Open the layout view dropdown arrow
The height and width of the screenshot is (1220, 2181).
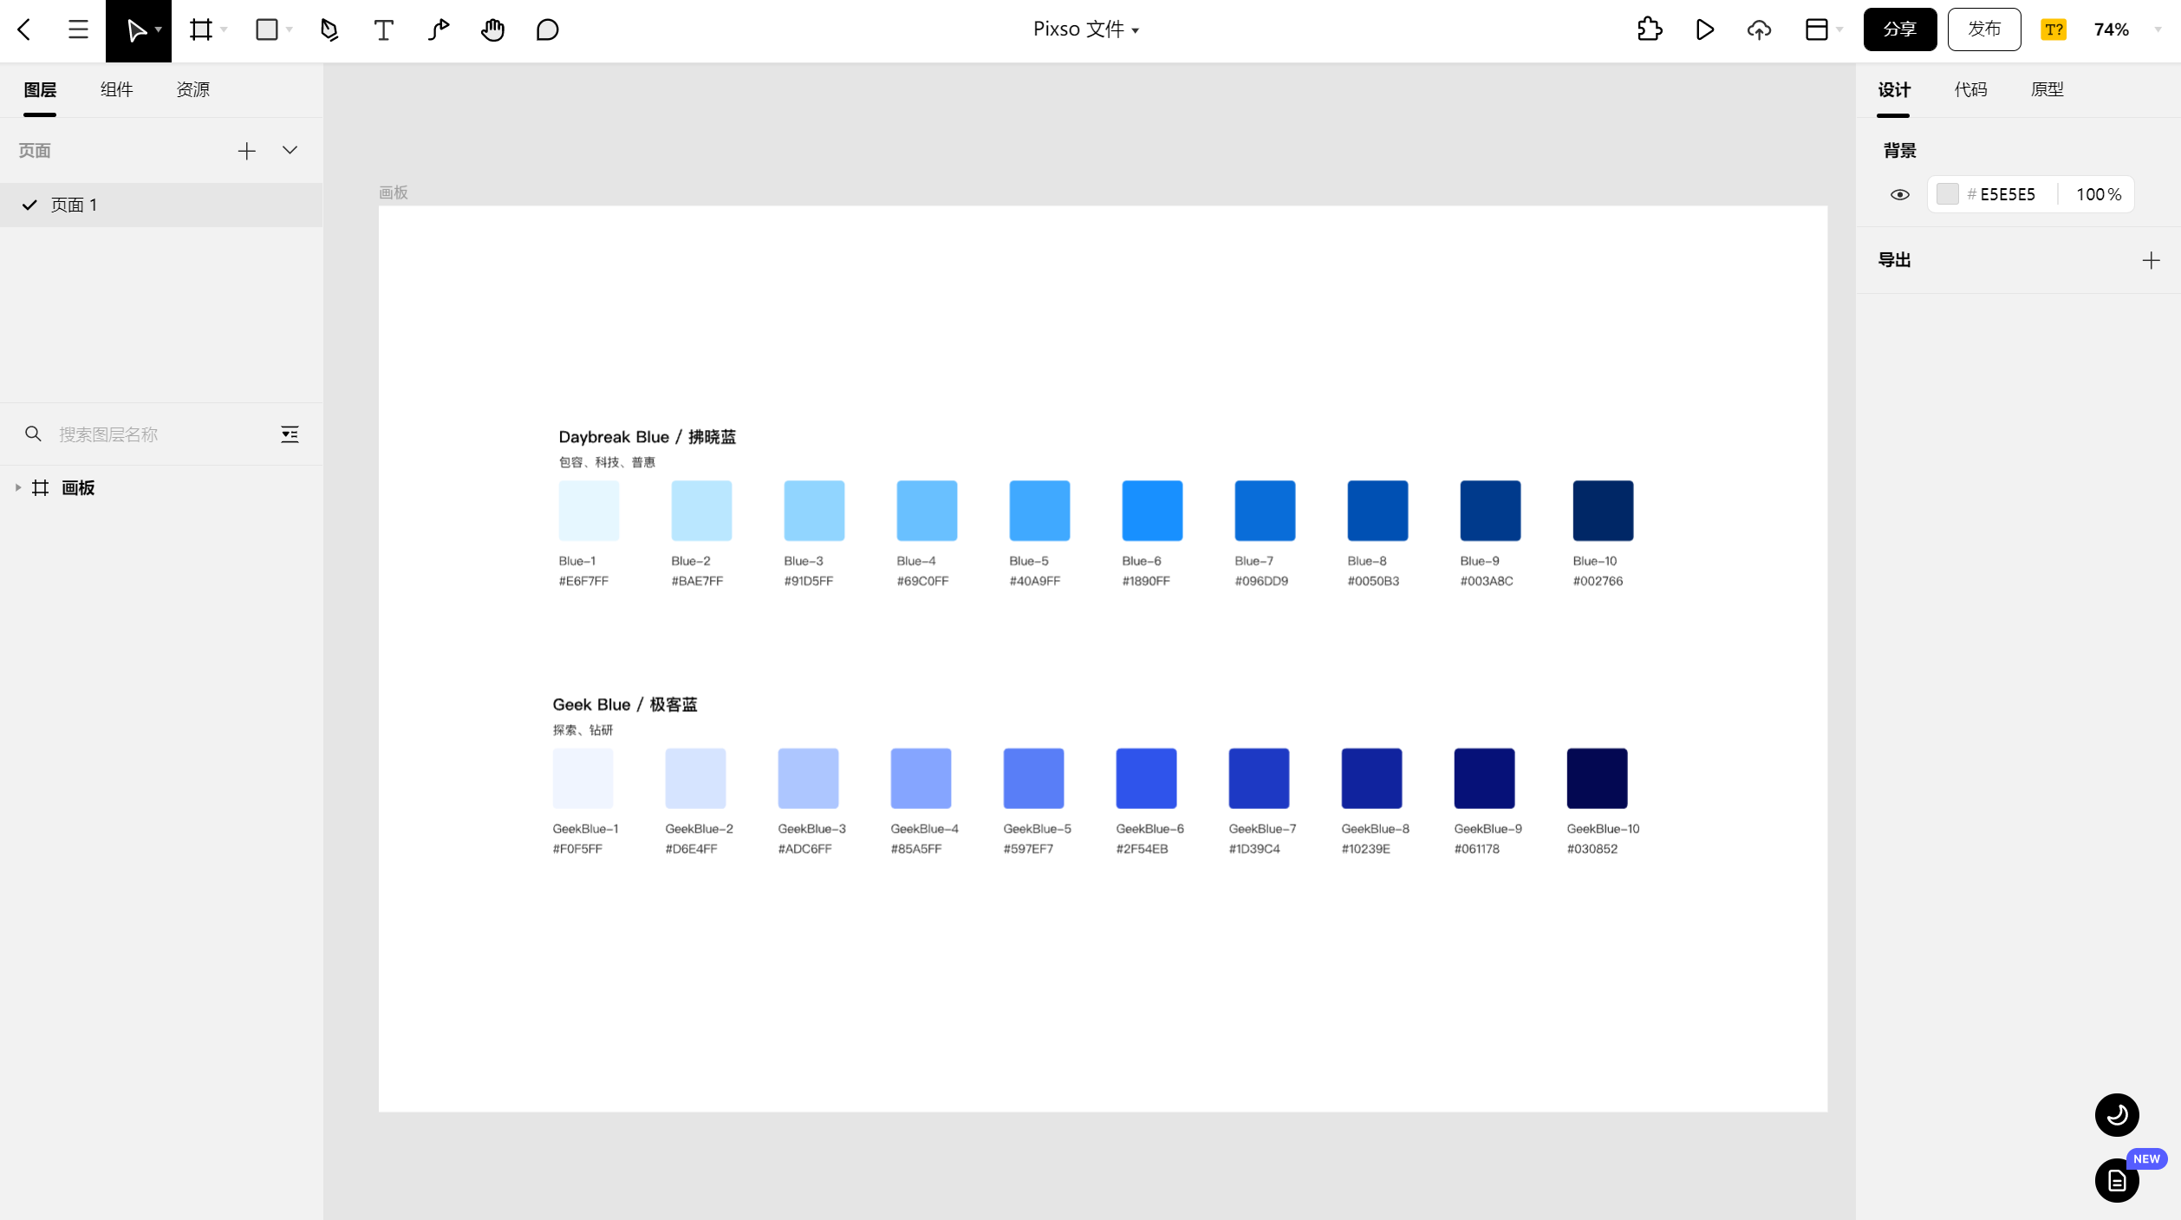tap(1839, 29)
